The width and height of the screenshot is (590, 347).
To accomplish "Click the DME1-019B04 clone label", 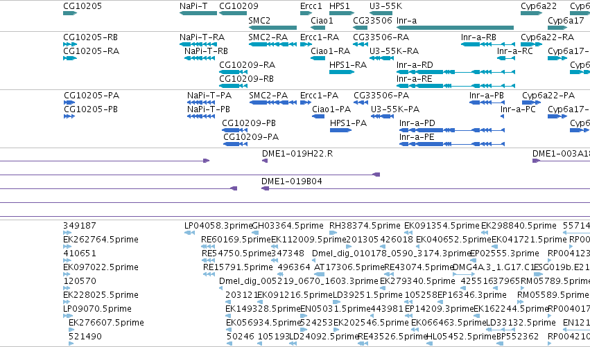I will coord(292,181).
